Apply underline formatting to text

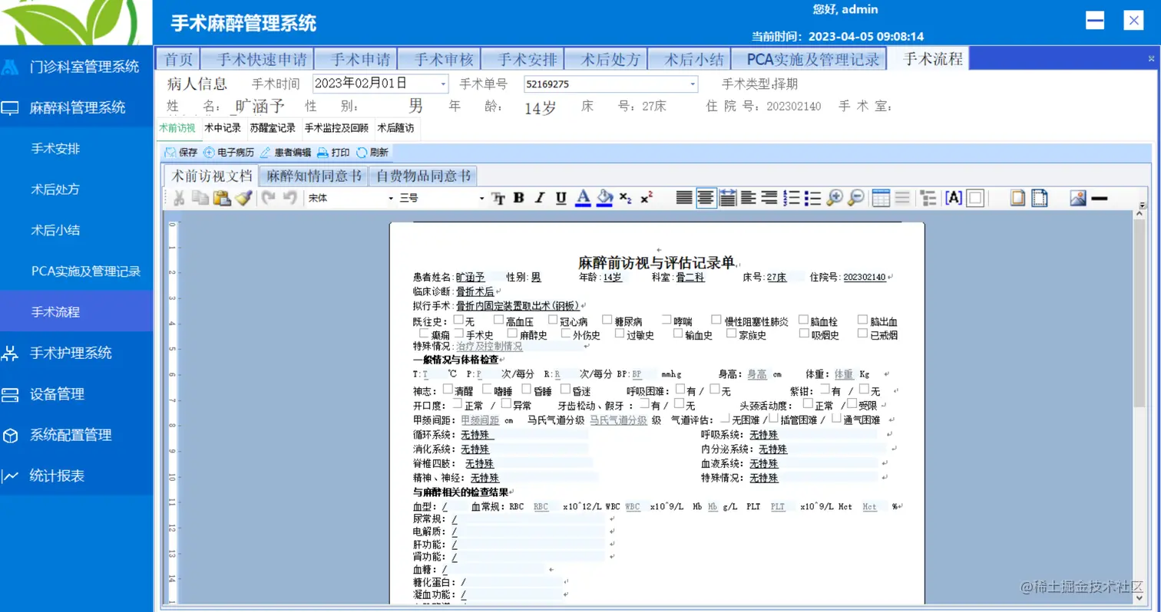pyautogui.click(x=563, y=198)
